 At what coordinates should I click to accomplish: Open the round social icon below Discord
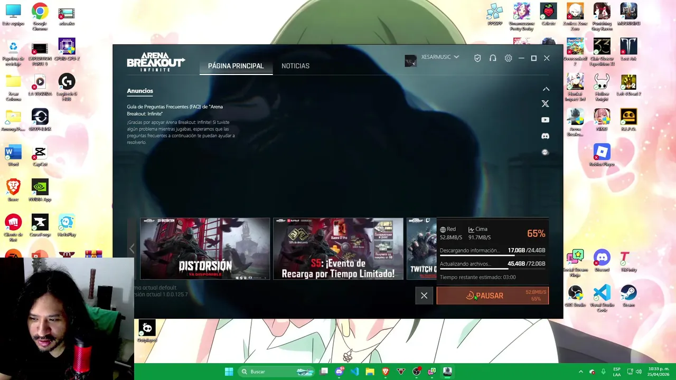click(x=545, y=152)
